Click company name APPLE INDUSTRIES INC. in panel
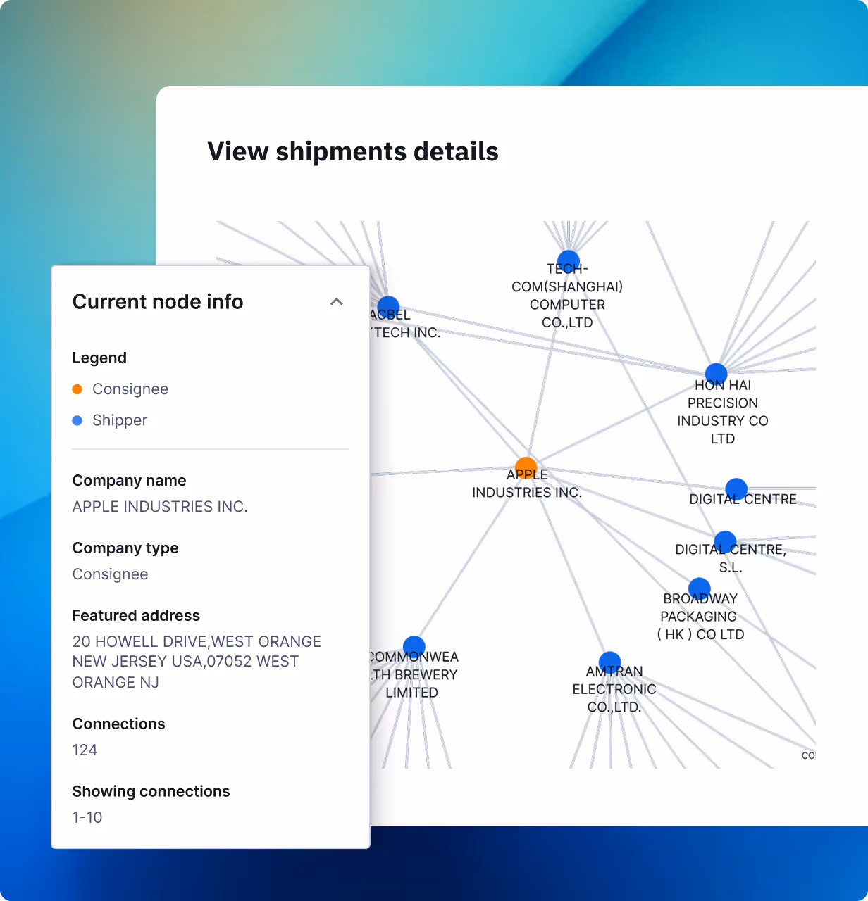The height and width of the screenshot is (901, 868). click(x=160, y=507)
